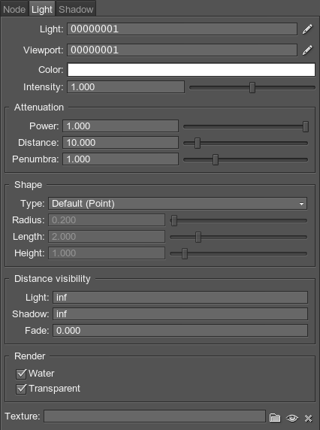Click the Intensity slider handle
Viewport: 320px width, 430px height.
(252, 87)
